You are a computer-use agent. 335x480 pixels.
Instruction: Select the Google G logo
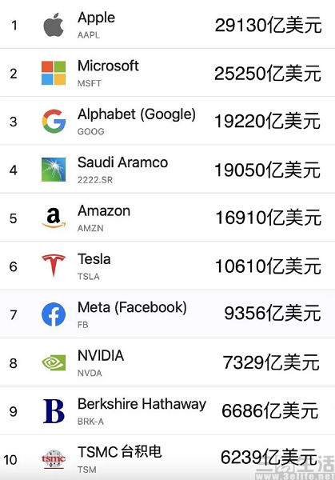coord(54,122)
